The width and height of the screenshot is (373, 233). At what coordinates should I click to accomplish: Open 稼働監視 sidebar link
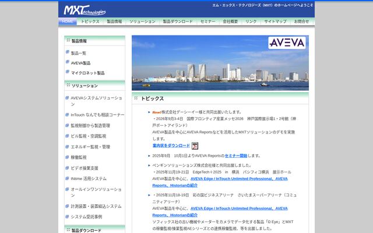[x=79, y=157]
